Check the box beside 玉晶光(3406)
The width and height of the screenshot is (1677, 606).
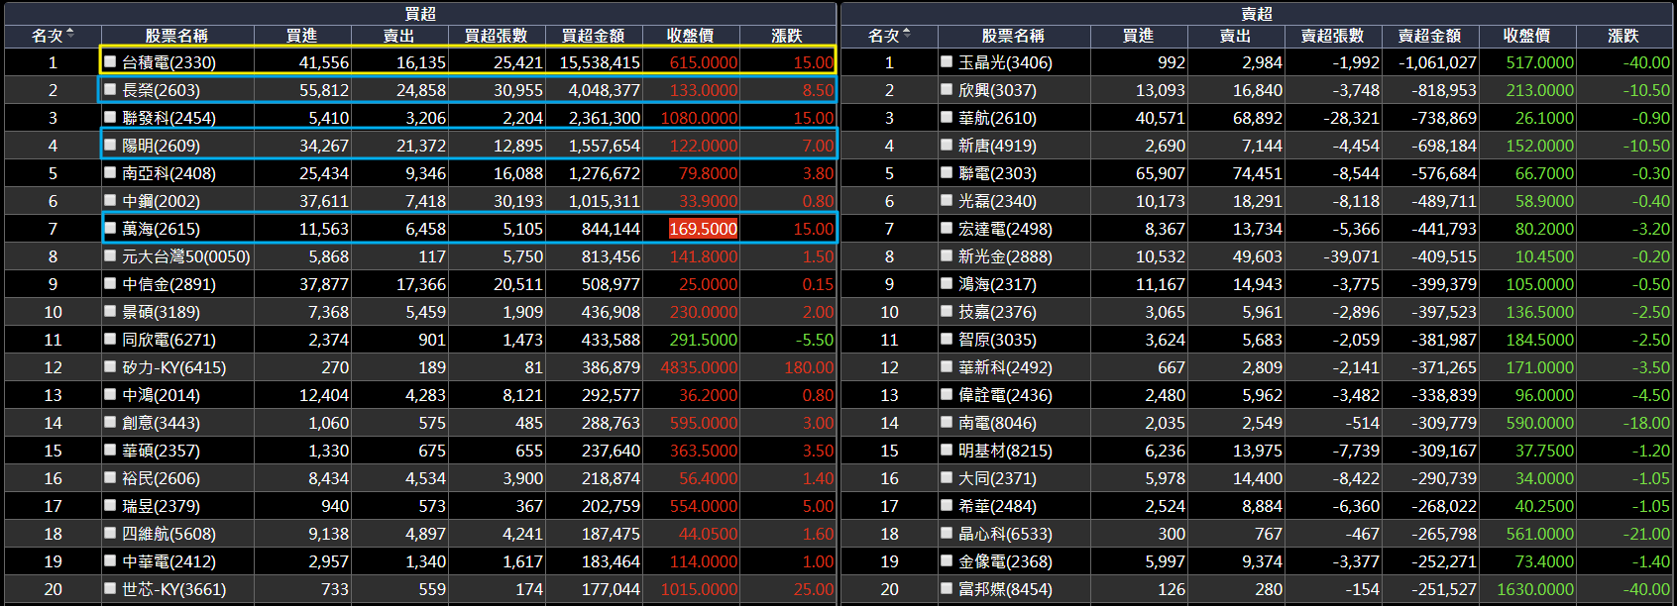(947, 61)
